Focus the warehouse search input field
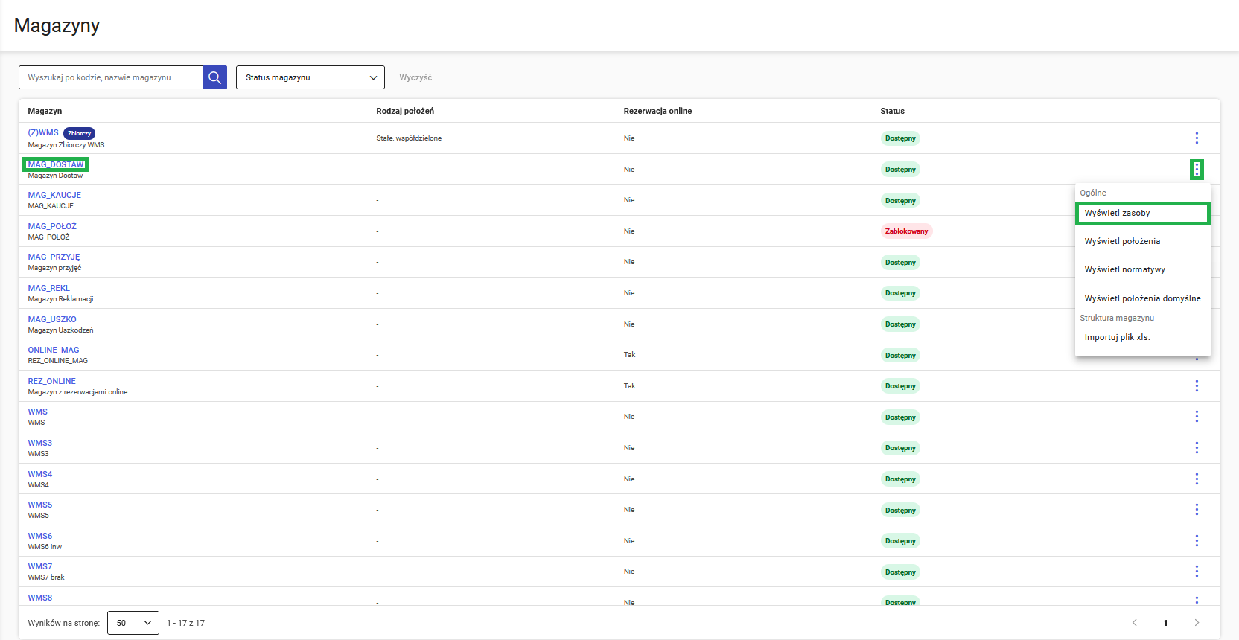The image size is (1239, 640). [x=112, y=77]
